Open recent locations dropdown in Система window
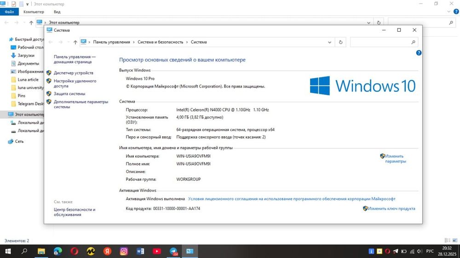Screen dimensions: 460x258 pyautogui.click(x=68, y=42)
